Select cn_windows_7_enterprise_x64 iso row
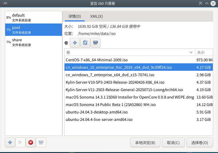The image size is (218, 153). click(139, 75)
